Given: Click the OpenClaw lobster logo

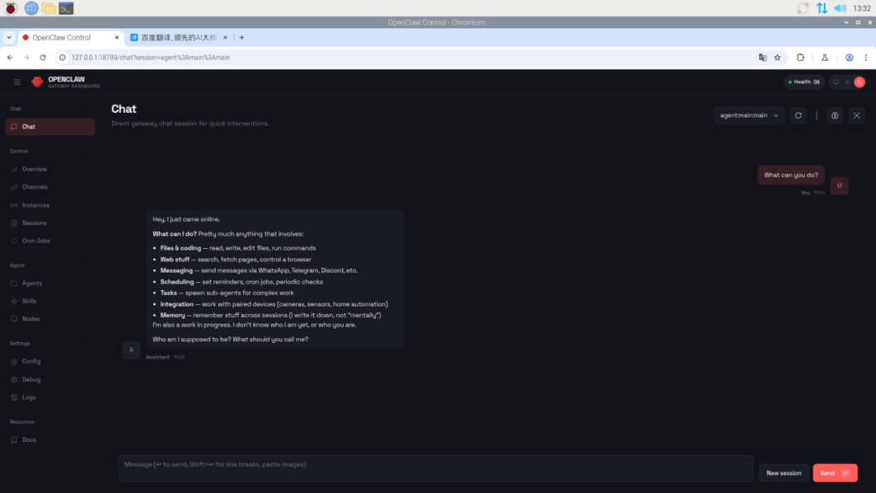Looking at the screenshot, I should (x=36, y=82).
